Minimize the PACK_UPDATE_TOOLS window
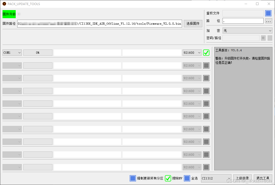This screenshot has width=275, height=185. coord(246,4)
